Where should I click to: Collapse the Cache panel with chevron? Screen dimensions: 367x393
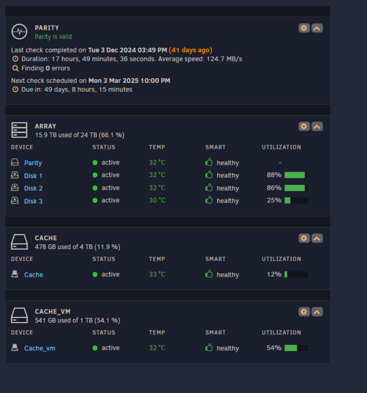317,238
